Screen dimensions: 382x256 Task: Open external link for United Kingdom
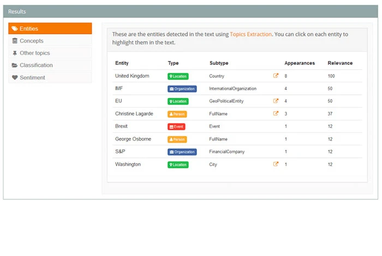276,76
